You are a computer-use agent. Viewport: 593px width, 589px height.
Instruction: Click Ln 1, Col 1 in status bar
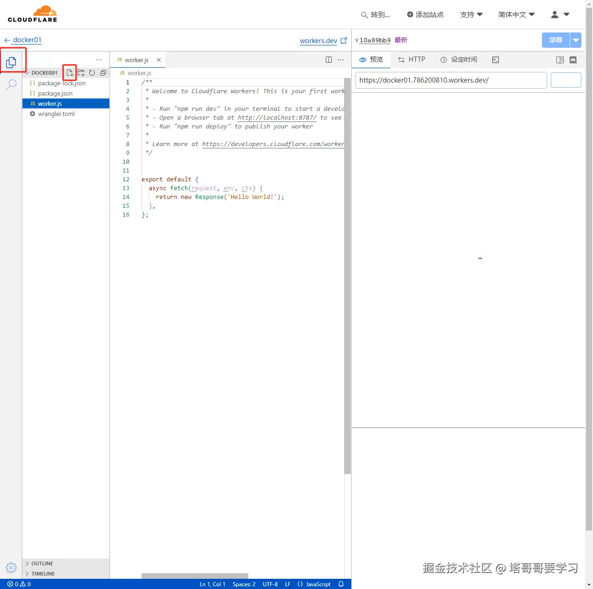click(213, 584)
